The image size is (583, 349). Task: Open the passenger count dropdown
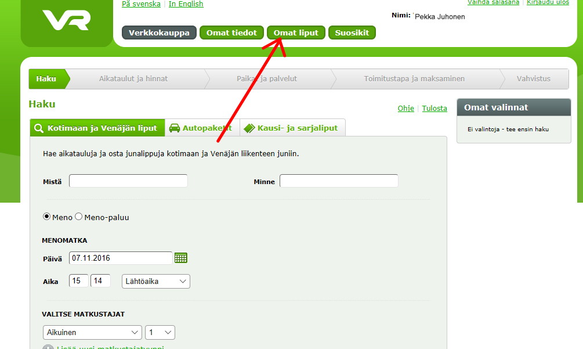tap(160, 333)
